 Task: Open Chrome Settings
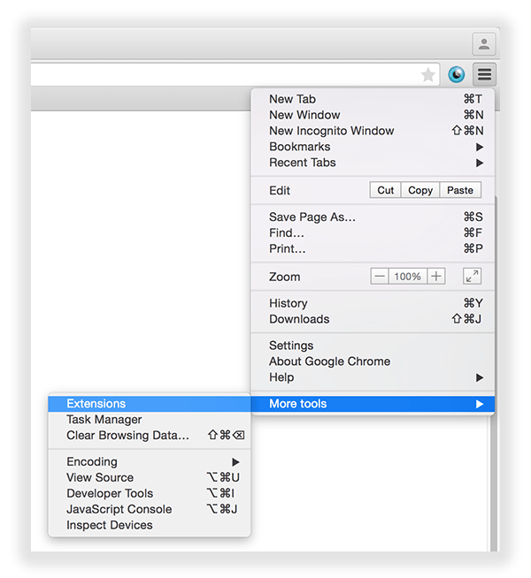(373, 346)
